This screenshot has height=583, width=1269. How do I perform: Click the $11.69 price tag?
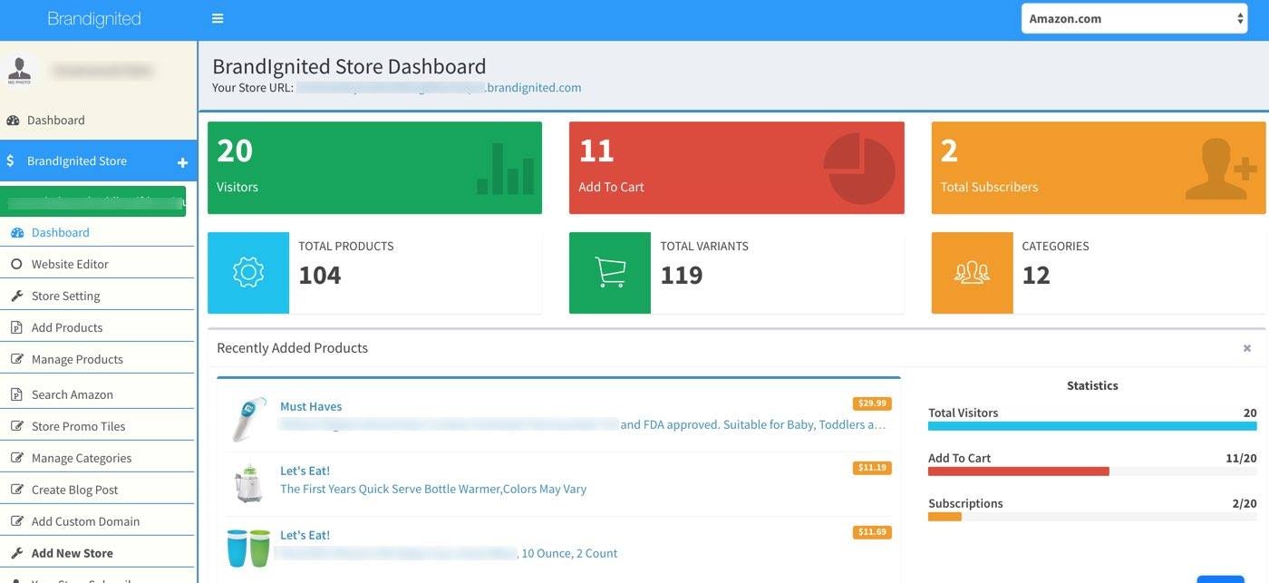(x=872, y=532)
